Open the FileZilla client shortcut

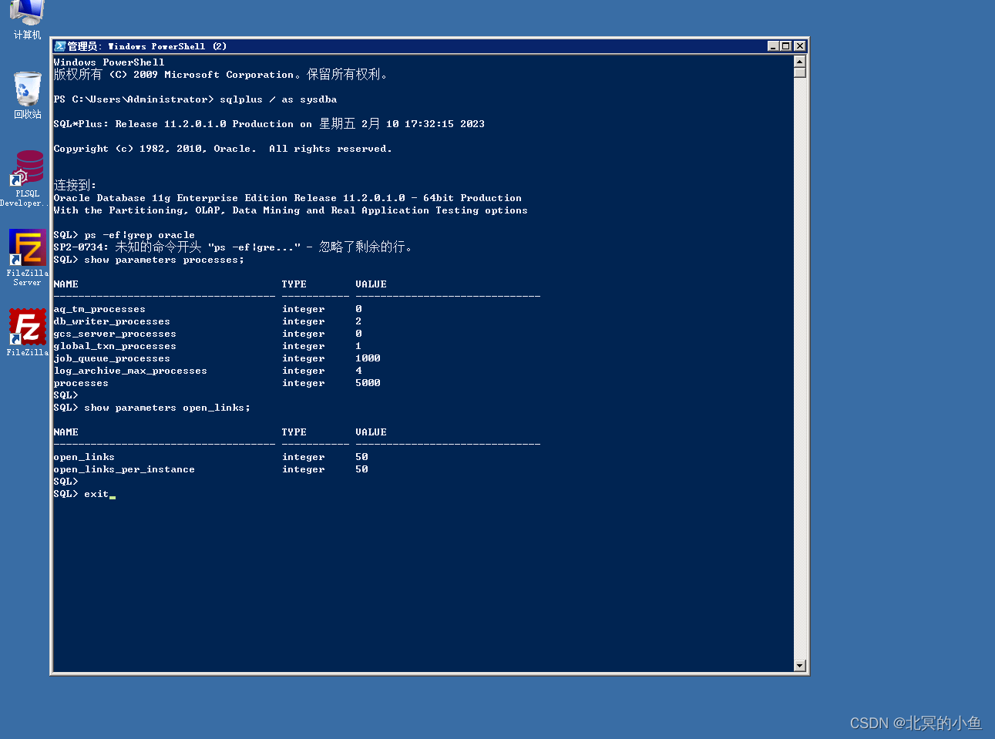27,332
